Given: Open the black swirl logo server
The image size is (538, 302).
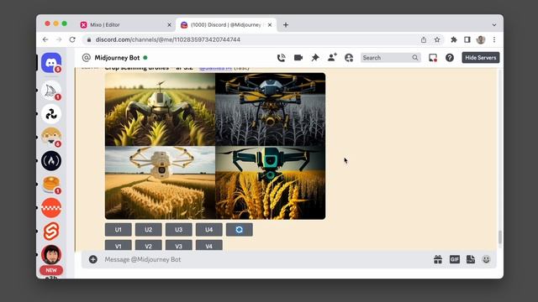Looking at the screenshot, I should tap(51, 114).
